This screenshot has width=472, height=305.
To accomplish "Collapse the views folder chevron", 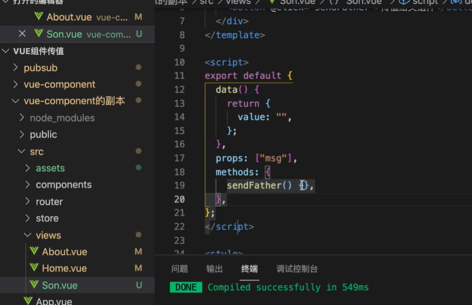I will [x=28, y=235].
